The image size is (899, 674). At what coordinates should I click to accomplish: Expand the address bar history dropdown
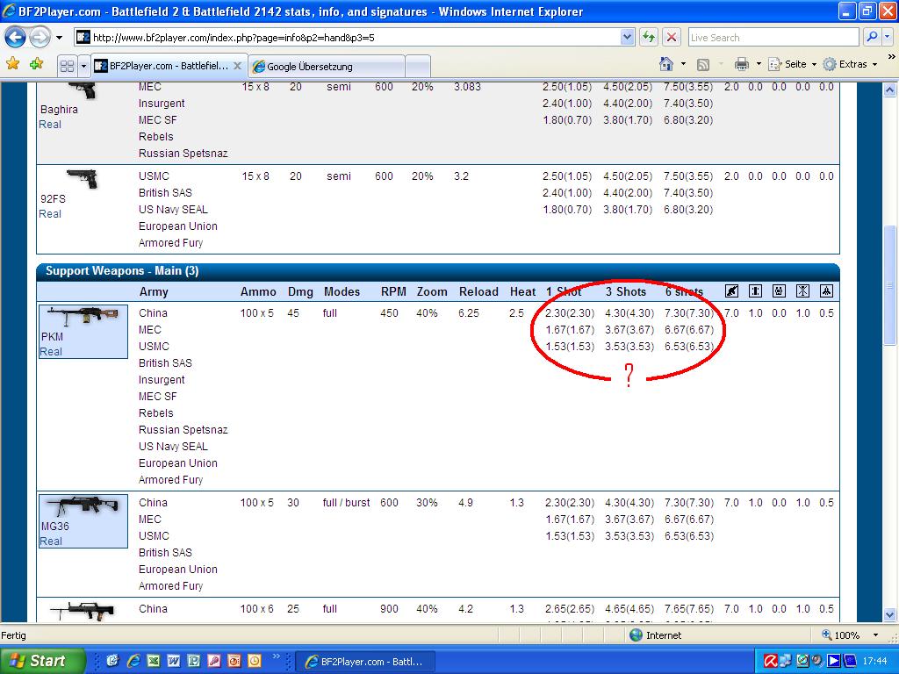627,38
